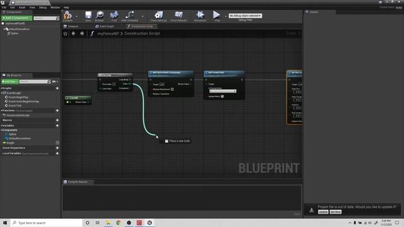The image size is (404, 227).
Task: Open the Add New dropdown button
Action: [x=10, y=81]
